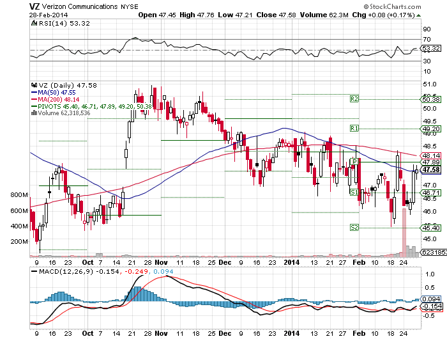447x339 pixels.
Task: Click the Oct label on the price chart date axis
Action: pyautogui.click(x=87, y=262)
